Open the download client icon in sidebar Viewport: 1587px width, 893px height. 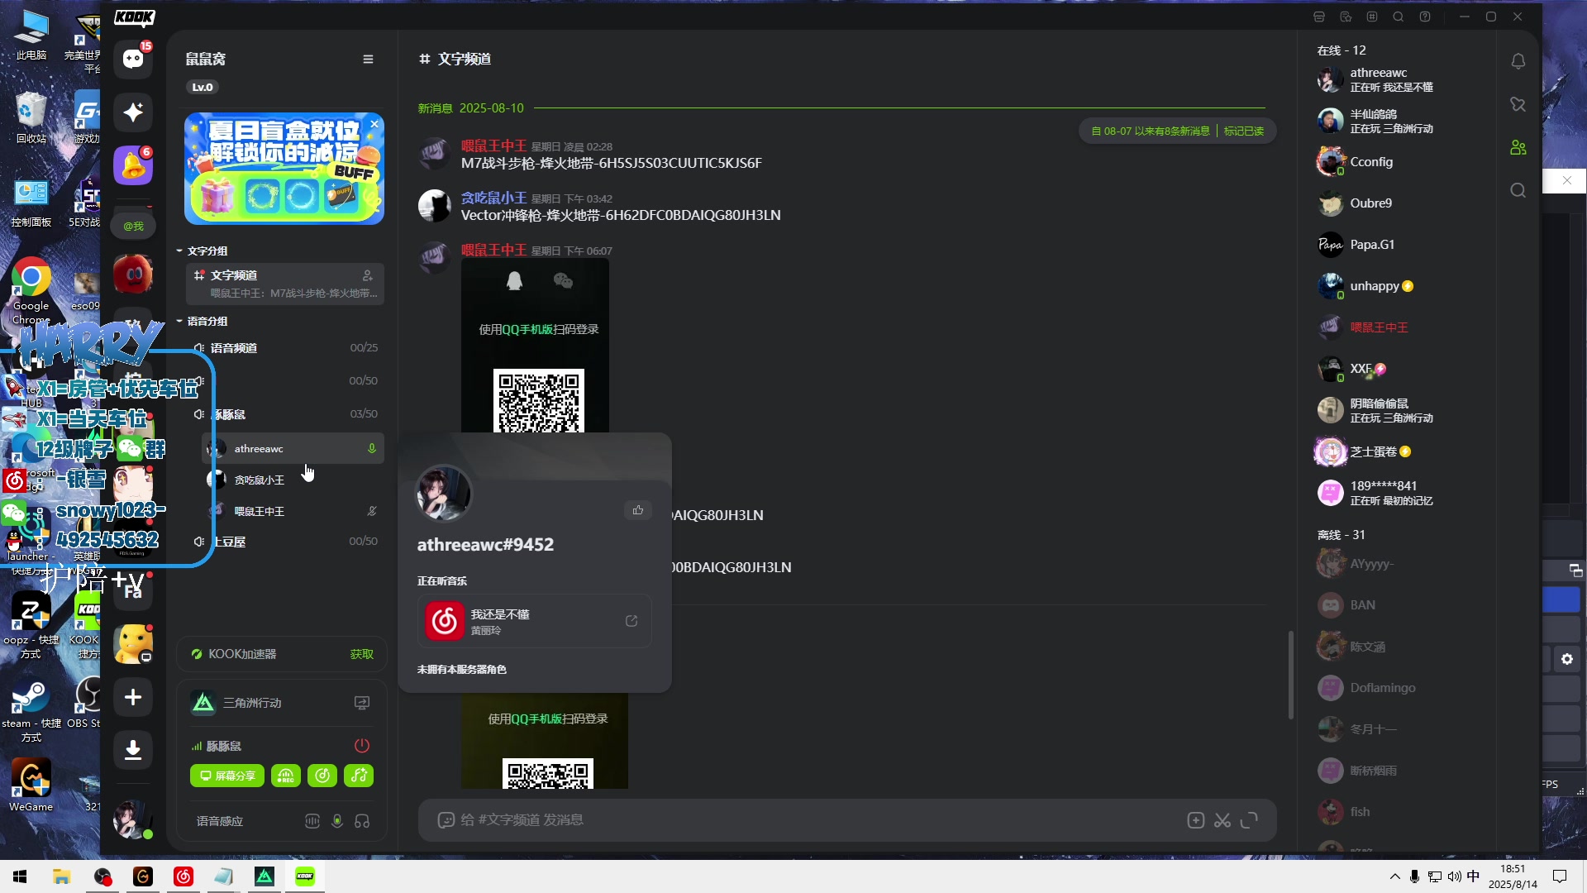133,750
